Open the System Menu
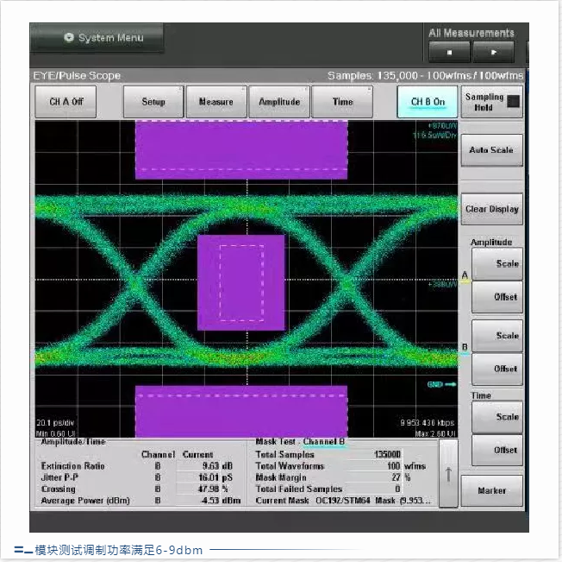This screenshot has width=562, height=562. tap(97, 38)
